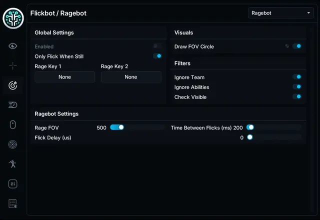The width and height of the screenshot is (320, 220).
Task: Open the mouse icon section
Action: (x=13, y=124)
